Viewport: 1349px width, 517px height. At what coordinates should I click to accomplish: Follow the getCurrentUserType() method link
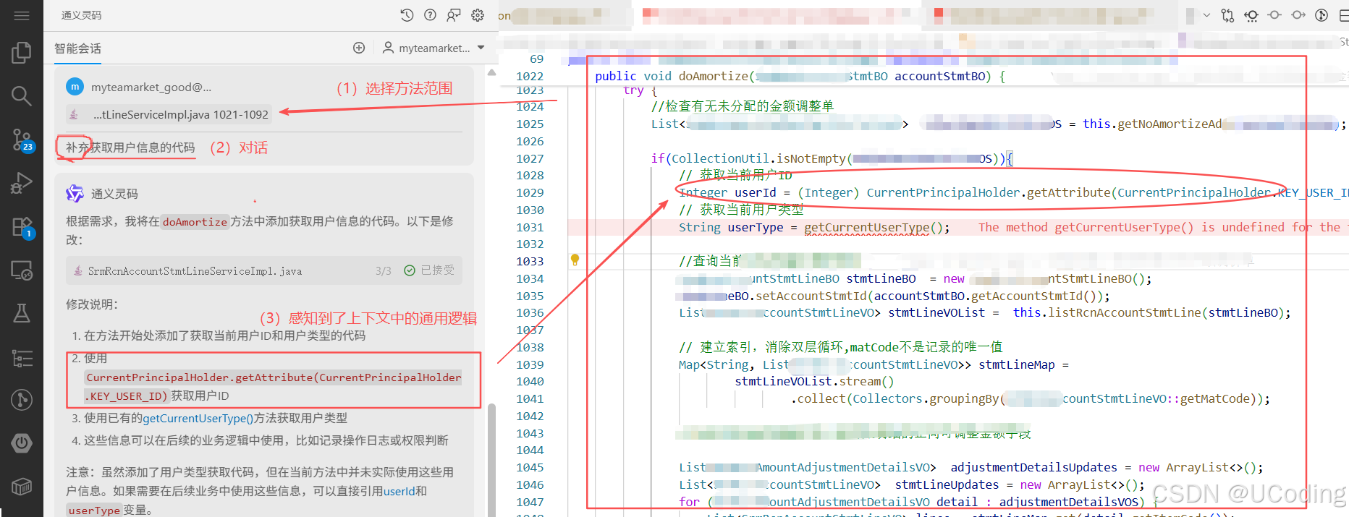[x=198, y=418]
